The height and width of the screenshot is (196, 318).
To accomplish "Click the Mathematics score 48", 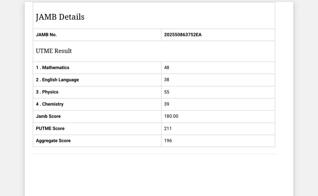I will tap(167, 67).
